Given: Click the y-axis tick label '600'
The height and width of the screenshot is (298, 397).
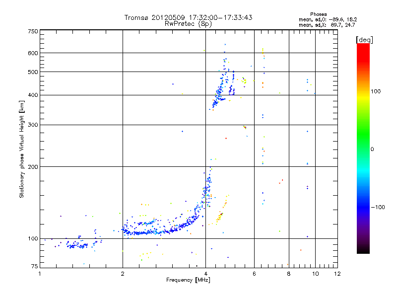Looking at the screenshot, I should coord(33,53).
